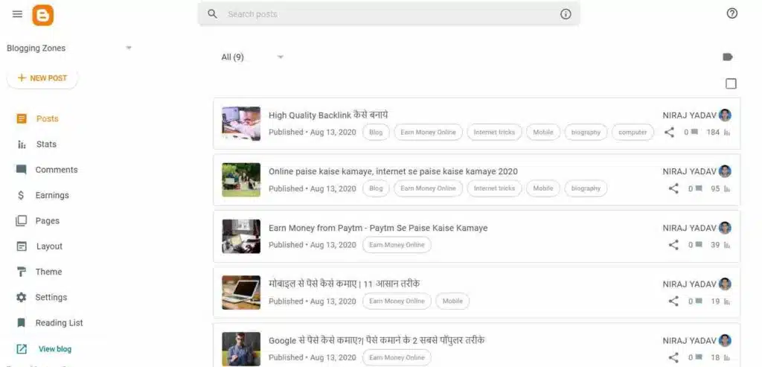This screenshot has width=762, height=367.
Task: Open the Theme section
Action: click(48, 272)
